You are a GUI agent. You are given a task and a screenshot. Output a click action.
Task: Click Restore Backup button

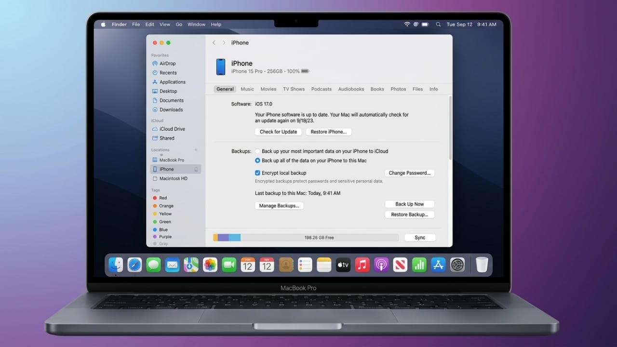pyautogui.click(x=410, y=215)
